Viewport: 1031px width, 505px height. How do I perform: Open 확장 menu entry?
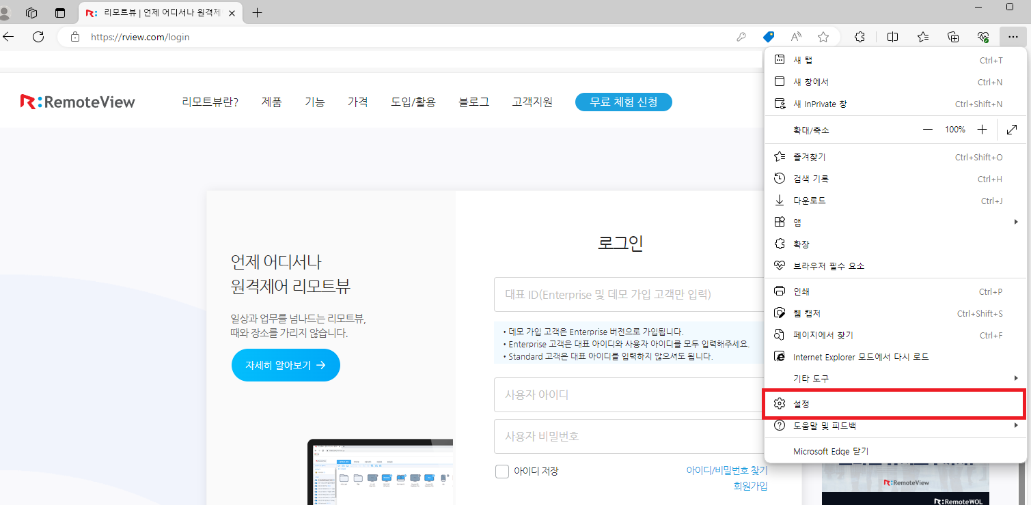895,244
